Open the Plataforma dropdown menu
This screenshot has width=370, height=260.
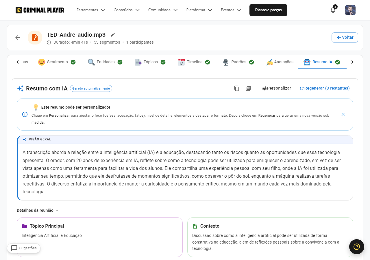pos(199,10)
